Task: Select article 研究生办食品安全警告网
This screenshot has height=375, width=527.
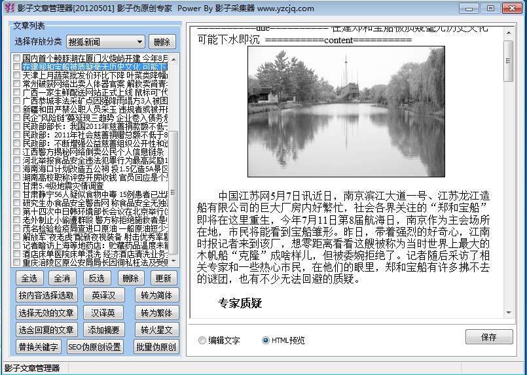Action: tap(95, 202)
